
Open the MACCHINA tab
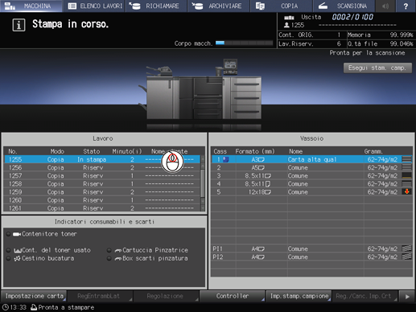tap(31, 6)
